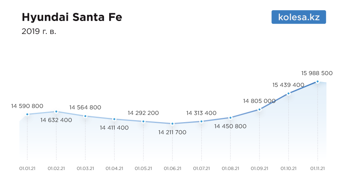Click the 15 988 500 value label
Image resolution: width=340 pixels, height=191 pixels.
(x=317, y=73)
